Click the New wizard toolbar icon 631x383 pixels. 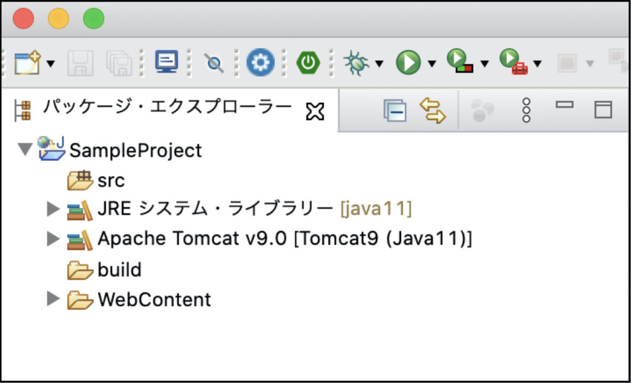[26, 63]
